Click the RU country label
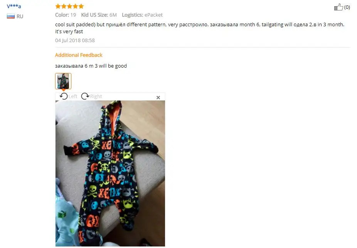The width and height of the screenshot is (357, 248). pyautogui.click(x=20, y=17)
